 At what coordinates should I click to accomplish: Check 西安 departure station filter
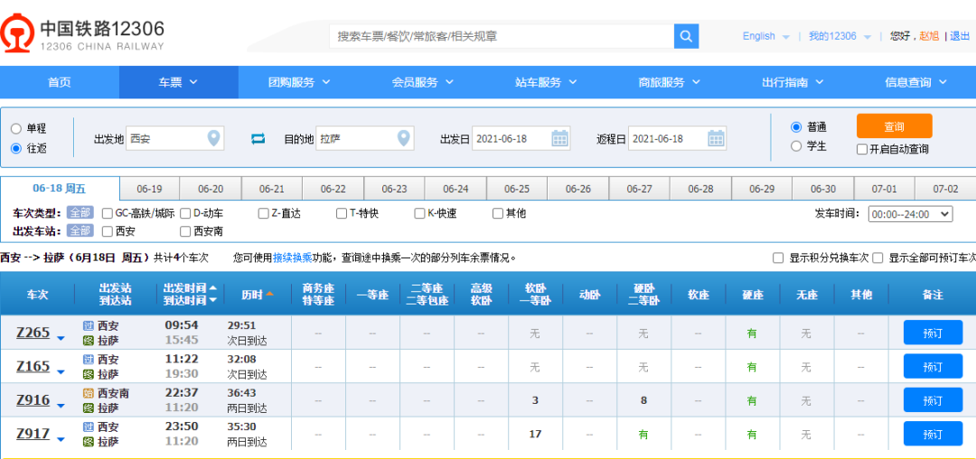[107, 231]
